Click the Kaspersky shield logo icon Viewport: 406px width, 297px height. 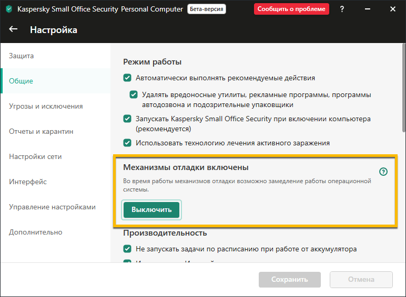[9, 9]
